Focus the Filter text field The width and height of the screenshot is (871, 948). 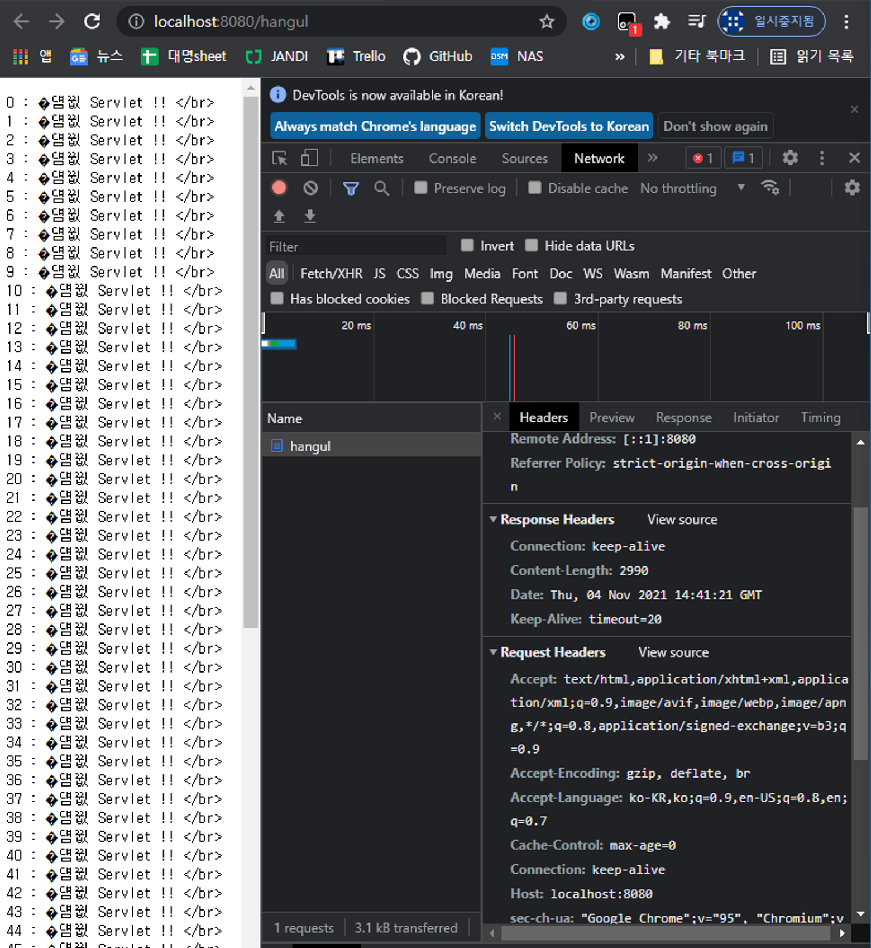click(356, 246)
